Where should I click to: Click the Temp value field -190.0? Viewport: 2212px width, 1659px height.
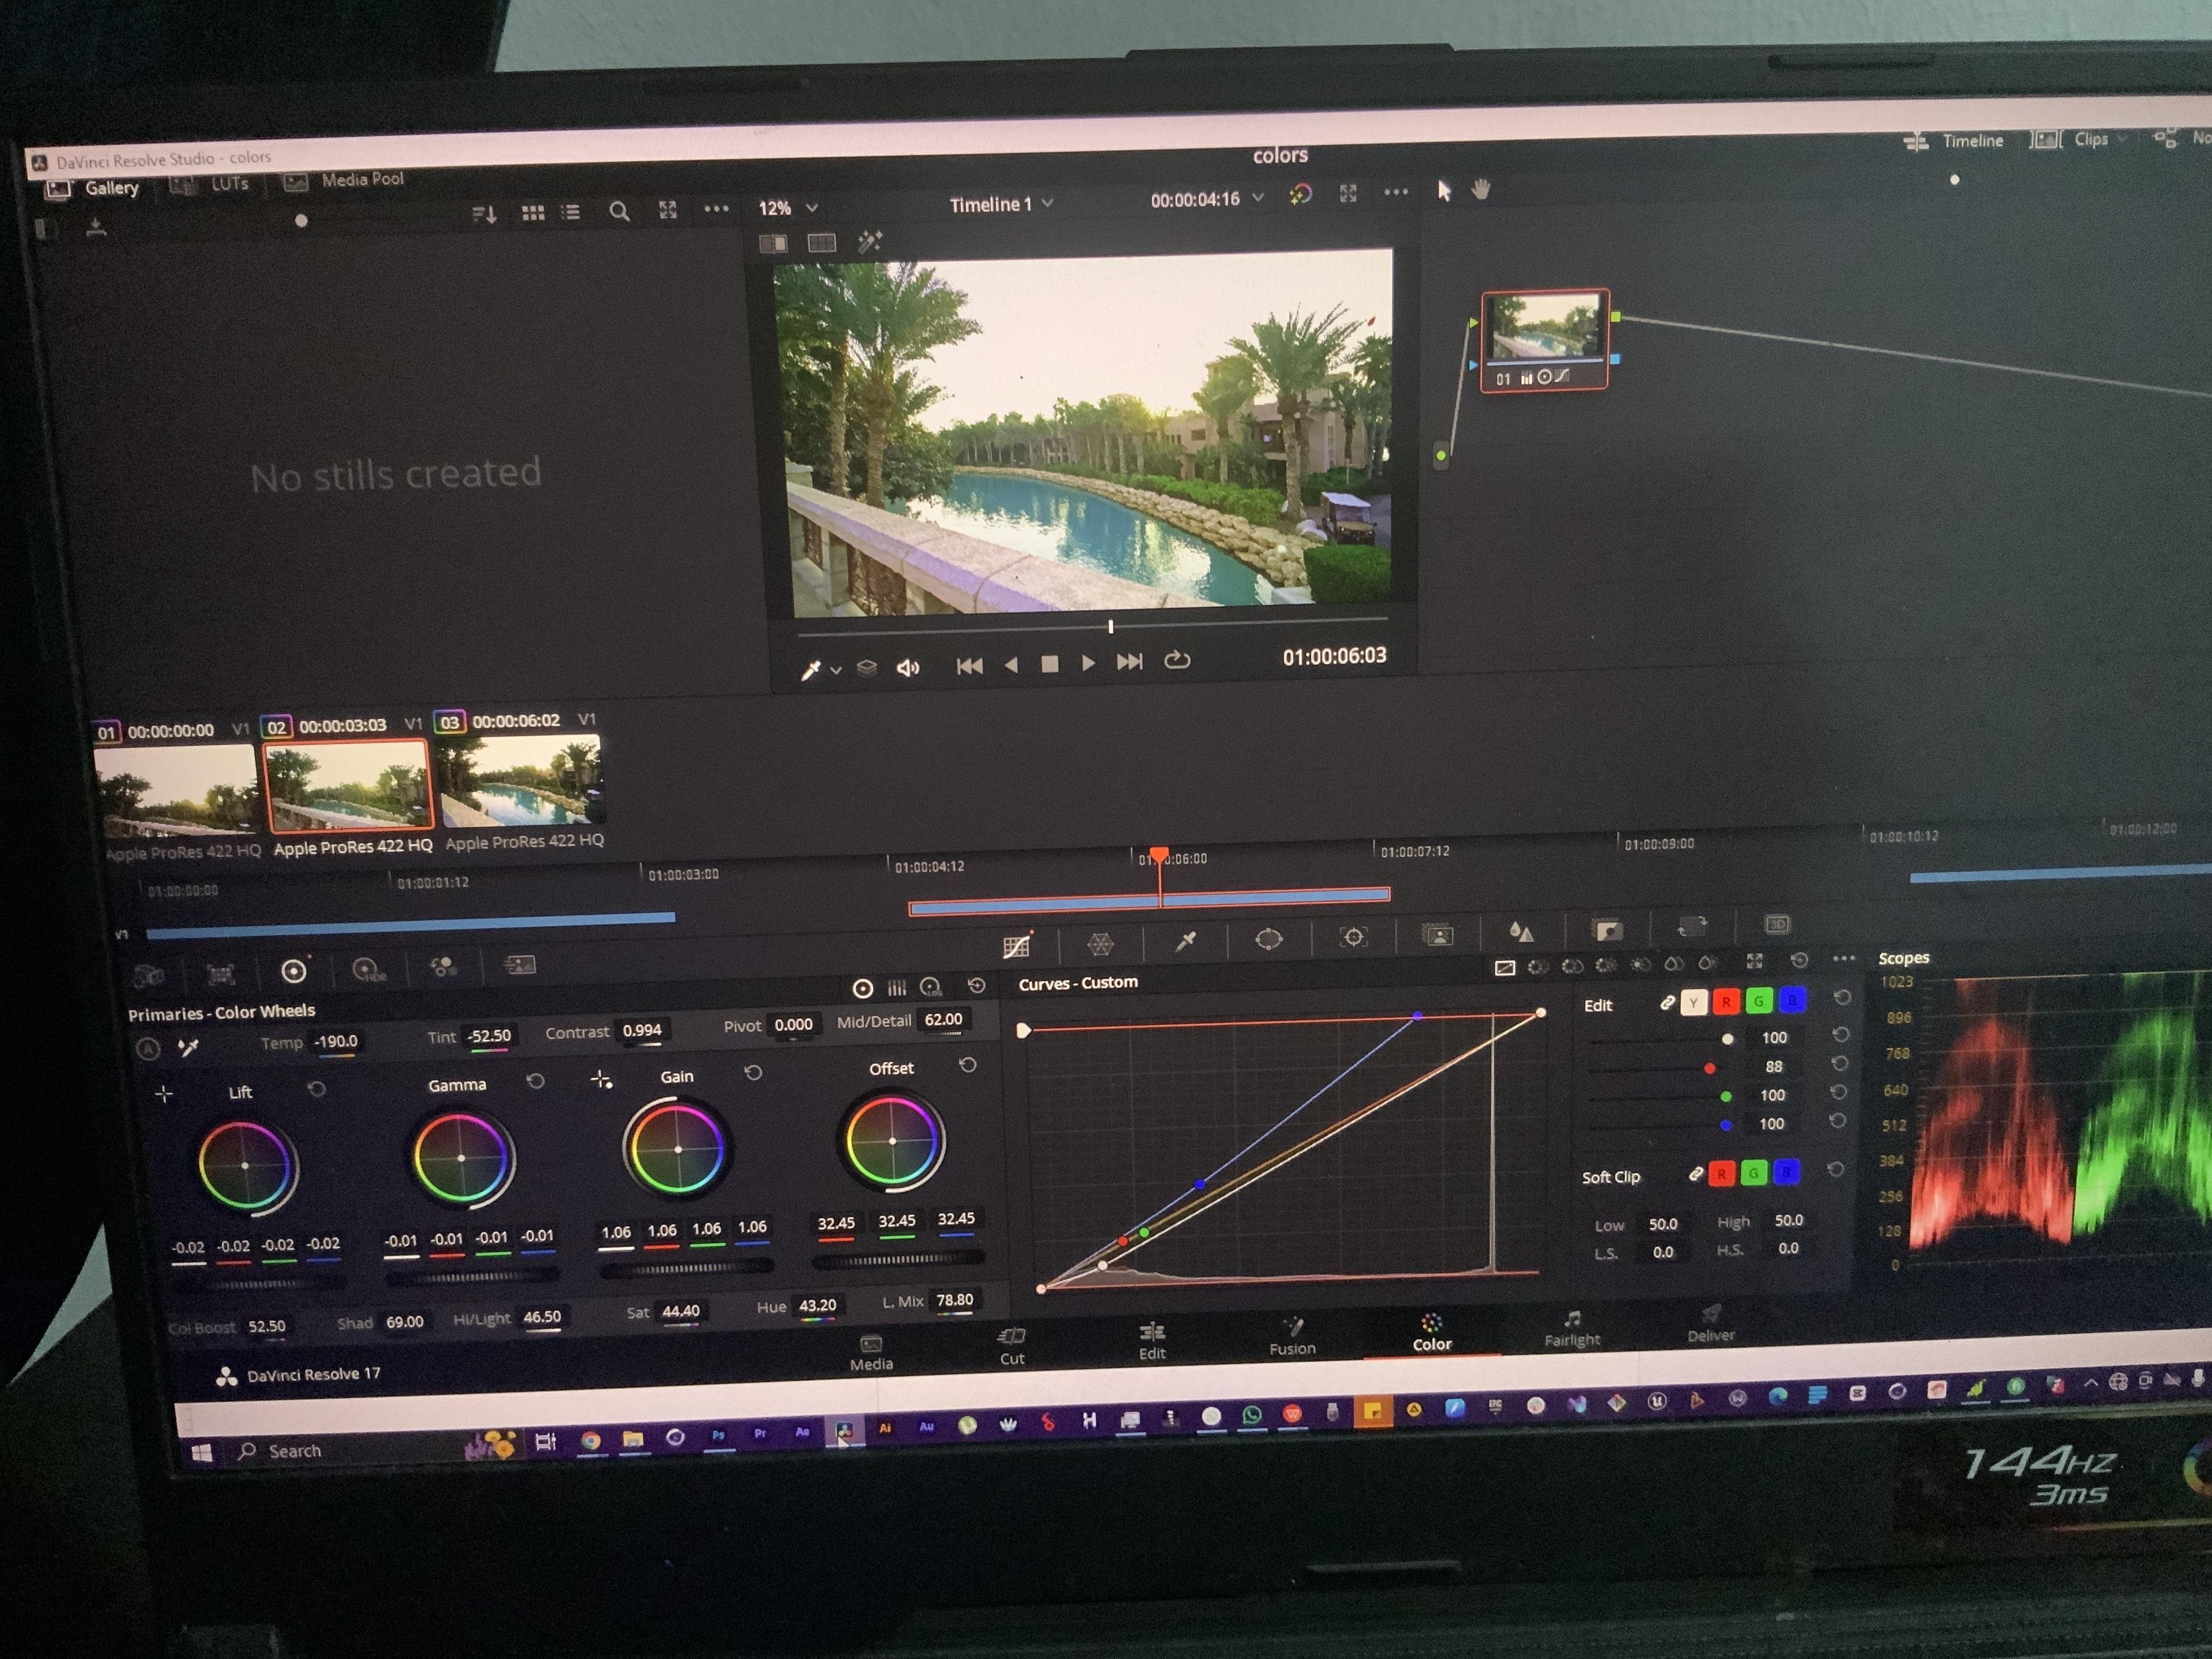336,1041
